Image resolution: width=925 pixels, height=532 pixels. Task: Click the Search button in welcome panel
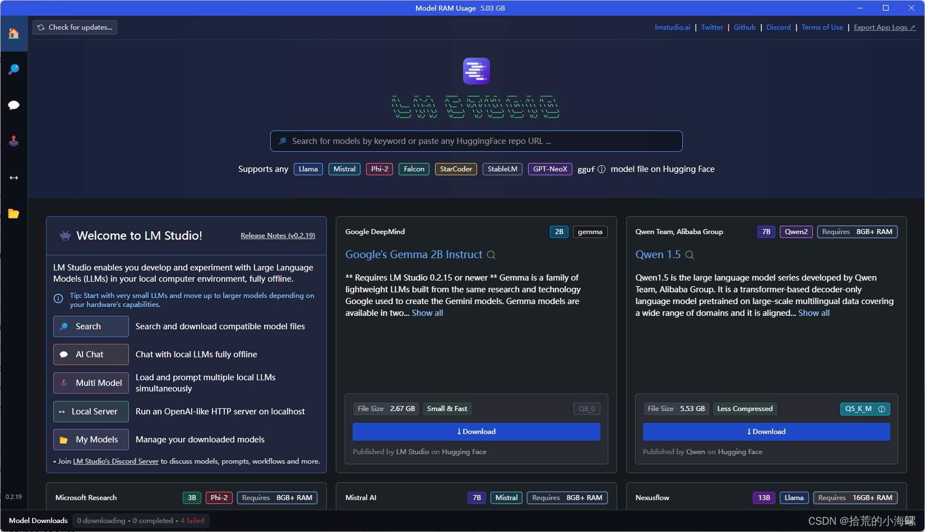[x=91, y=326]
